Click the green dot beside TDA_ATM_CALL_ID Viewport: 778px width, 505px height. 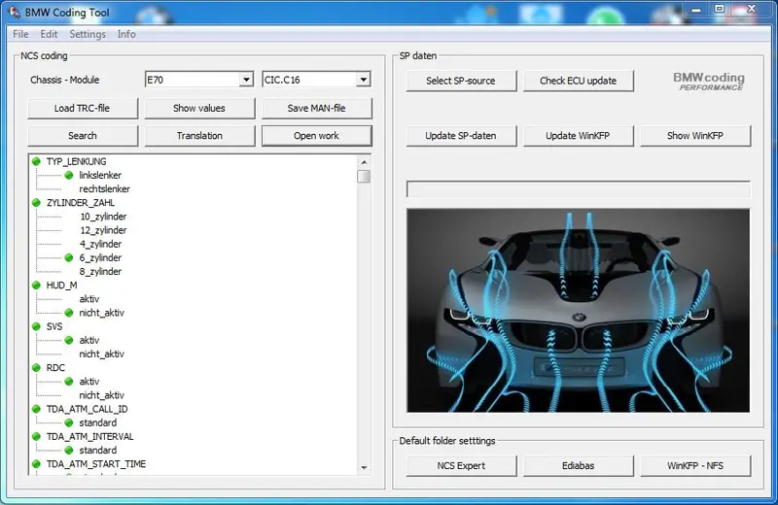(36, 409)
